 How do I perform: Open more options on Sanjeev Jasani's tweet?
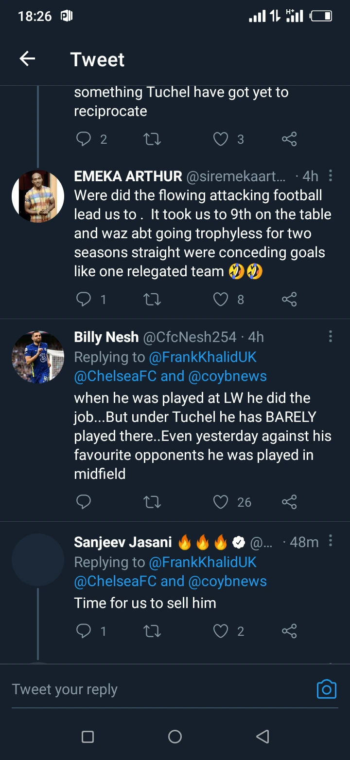click(331, 541)
